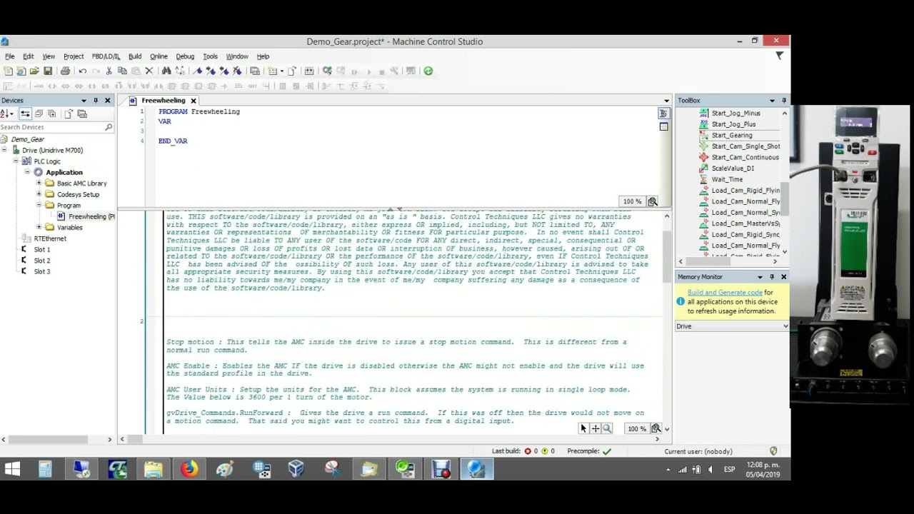Expand the Codesys Setup folder

click(39, 194)
